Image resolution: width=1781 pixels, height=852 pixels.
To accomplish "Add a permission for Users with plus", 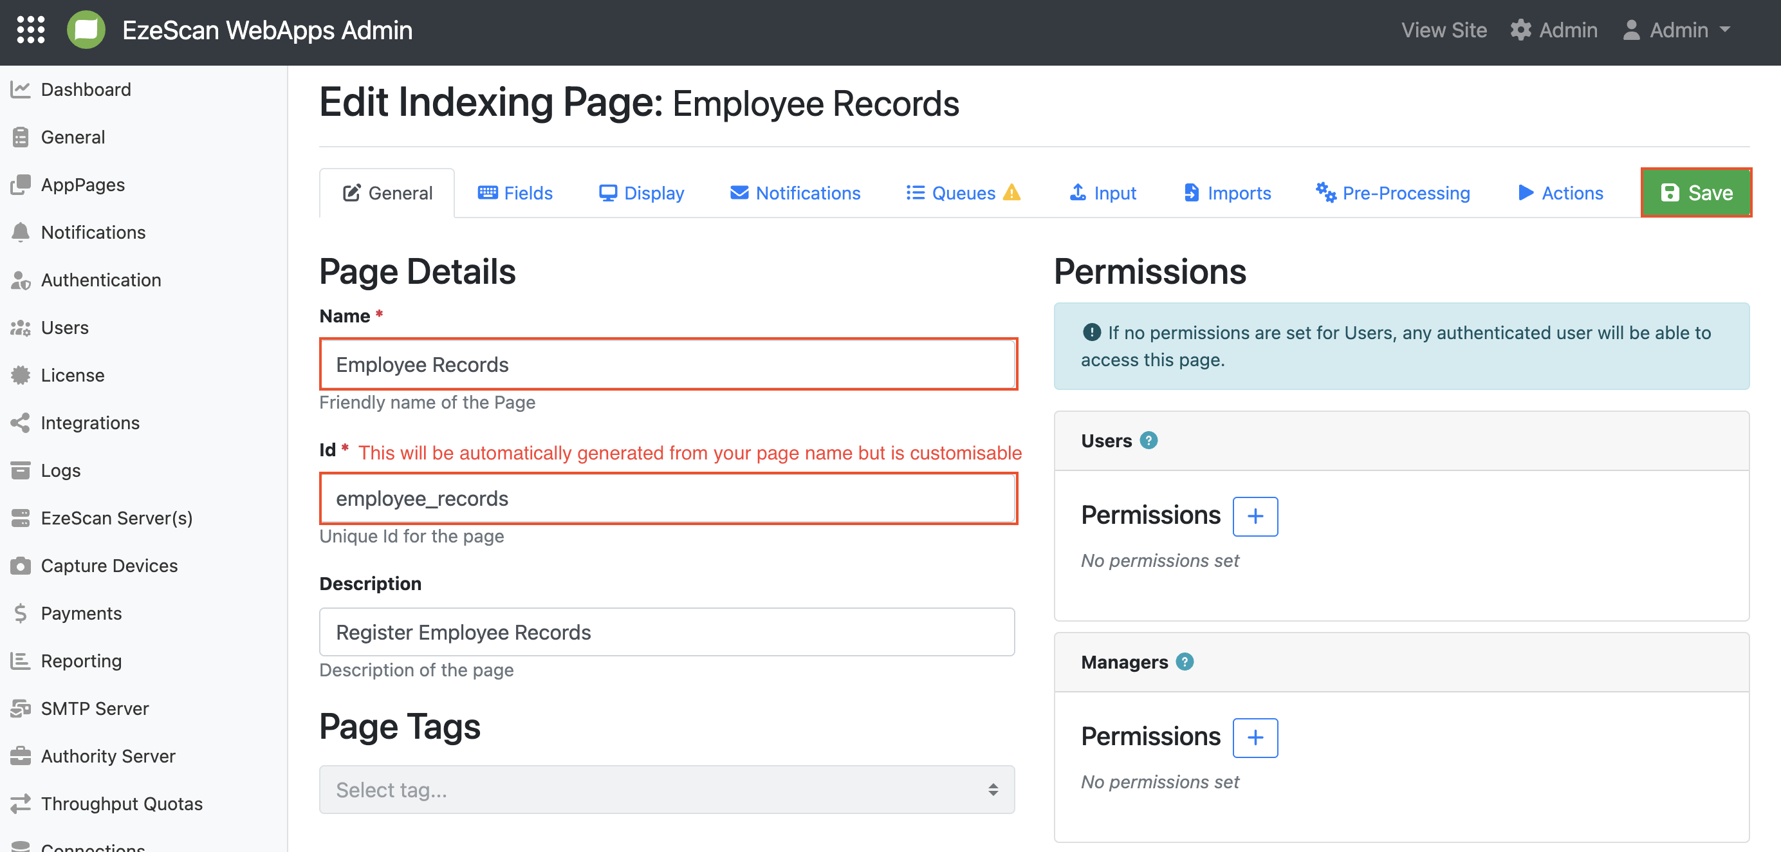I will [1255, 516].
